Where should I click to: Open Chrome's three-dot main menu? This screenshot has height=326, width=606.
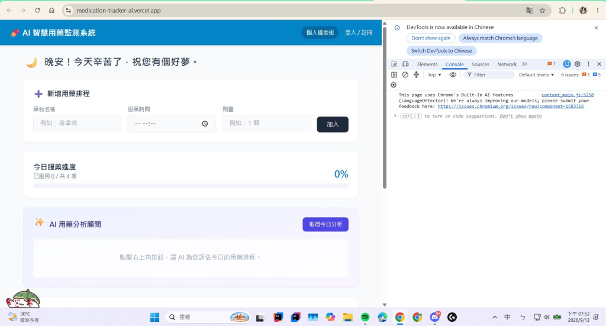coord(598,11)
